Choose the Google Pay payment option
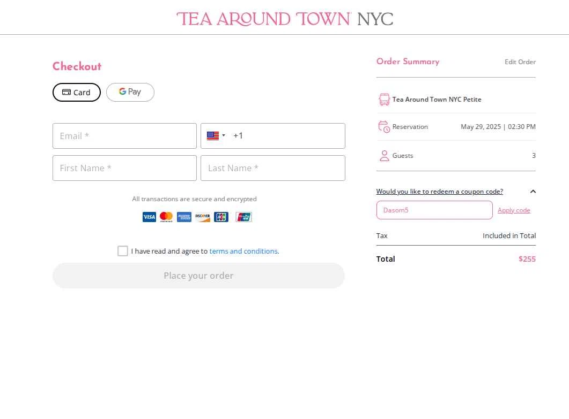569x419 pixels. [x=130, y=93]
